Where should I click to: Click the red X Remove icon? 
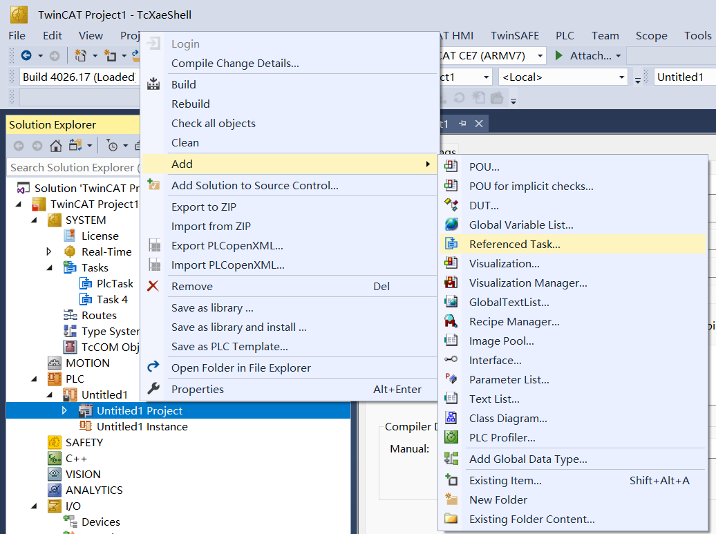153,286
